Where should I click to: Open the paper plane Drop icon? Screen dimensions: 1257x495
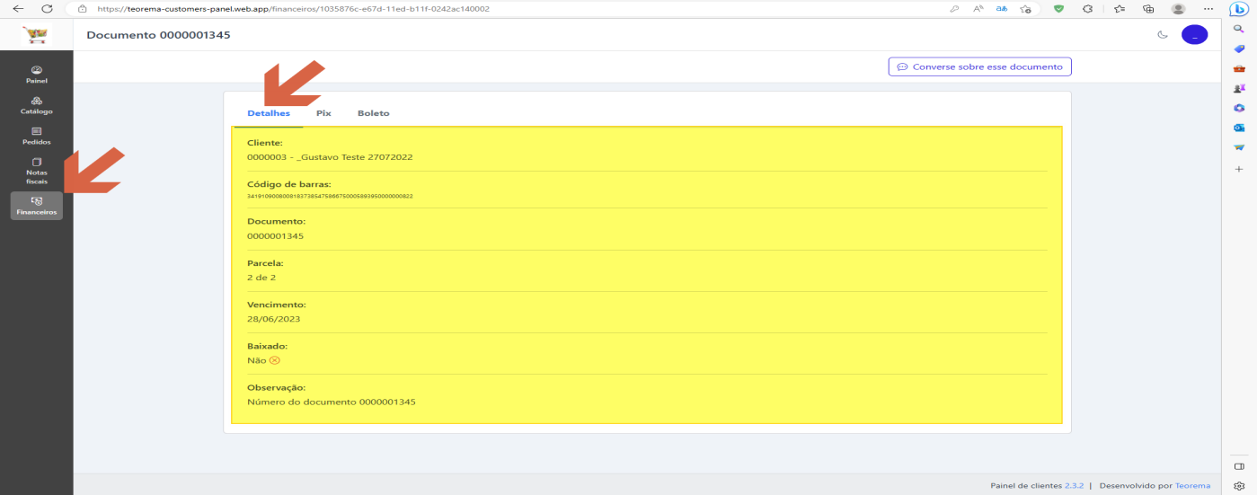[x=1239, y=147]
